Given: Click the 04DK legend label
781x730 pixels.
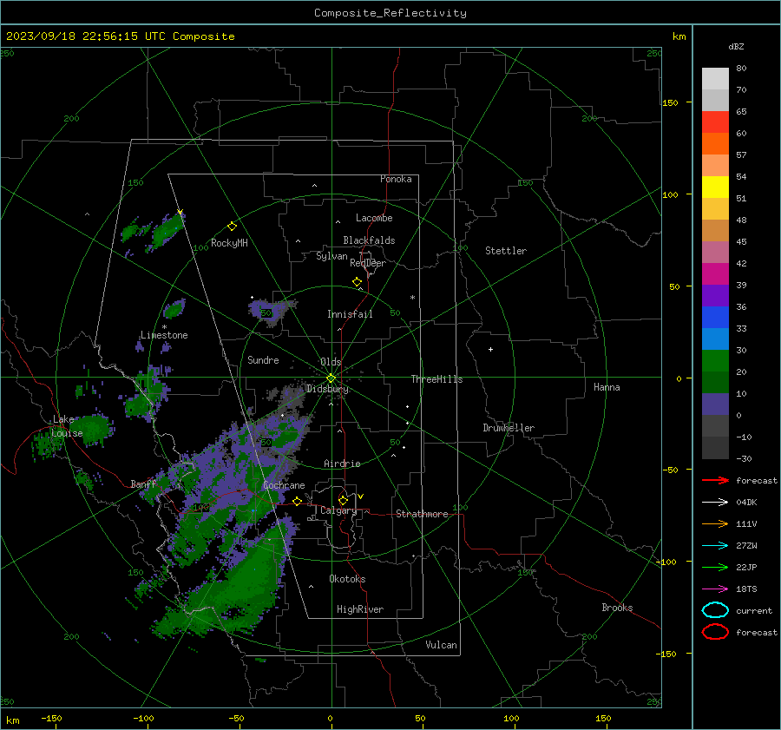Looking at the screenshot, I should [x=746, y=503].
